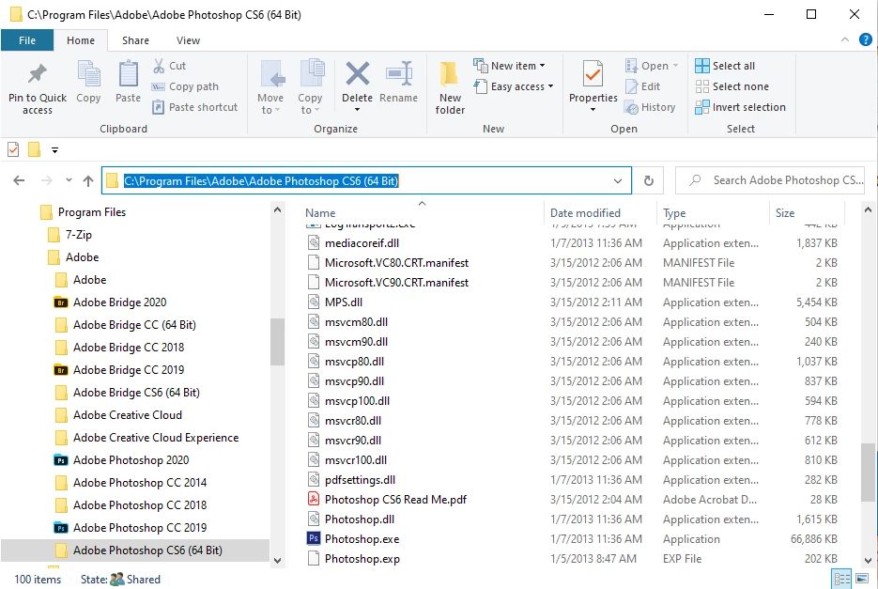The height and width of the screenshot is (589, 878).
Task: Click the file list scrollbar thumb
Action: [x=868, y=472]
